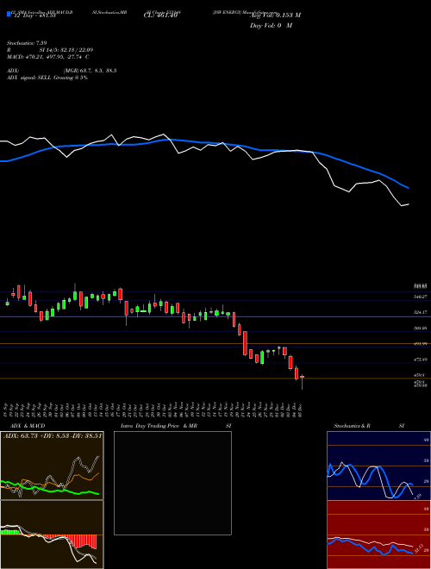Screen dimensions: 431x569
Task: Click the 'MACD: 470.21, 497.95, -27.74' line
Action: [x=46, y=57]
